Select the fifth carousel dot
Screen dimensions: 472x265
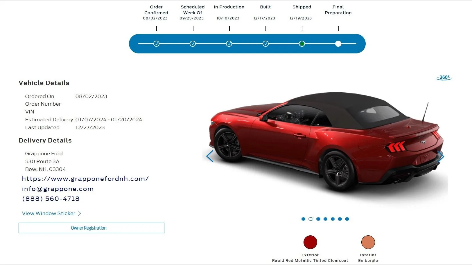pos(333,219)
